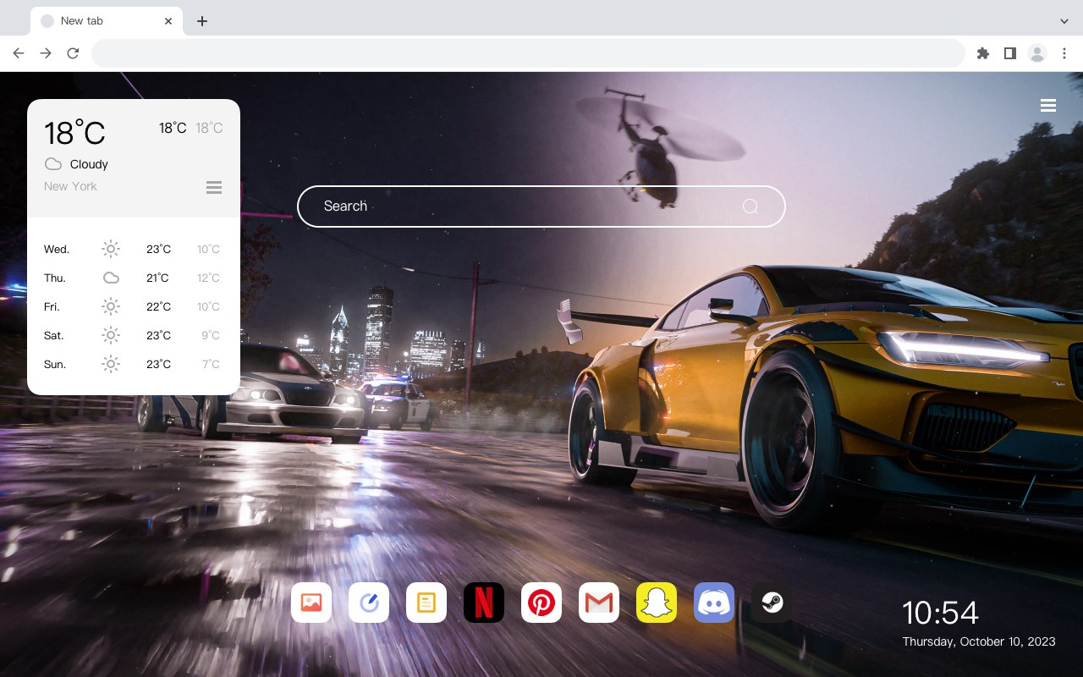Click the 21°C Thursday high temperature
The width and height of the screenshot is (1083, 677).
click(157, 278)
